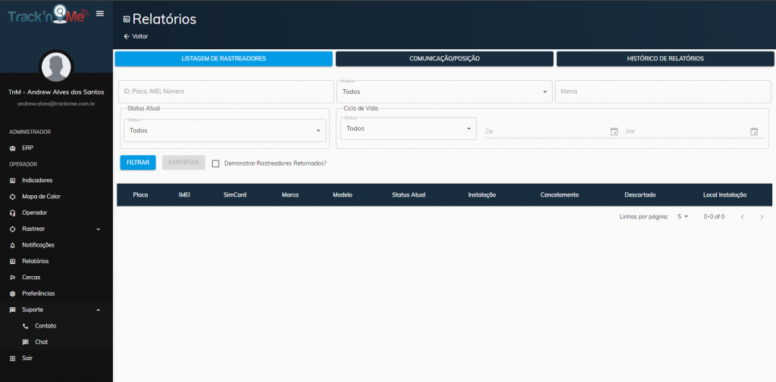Click the Chat bubble icon
The height and width of the screenshot is (382, 776).
point(26,342)
